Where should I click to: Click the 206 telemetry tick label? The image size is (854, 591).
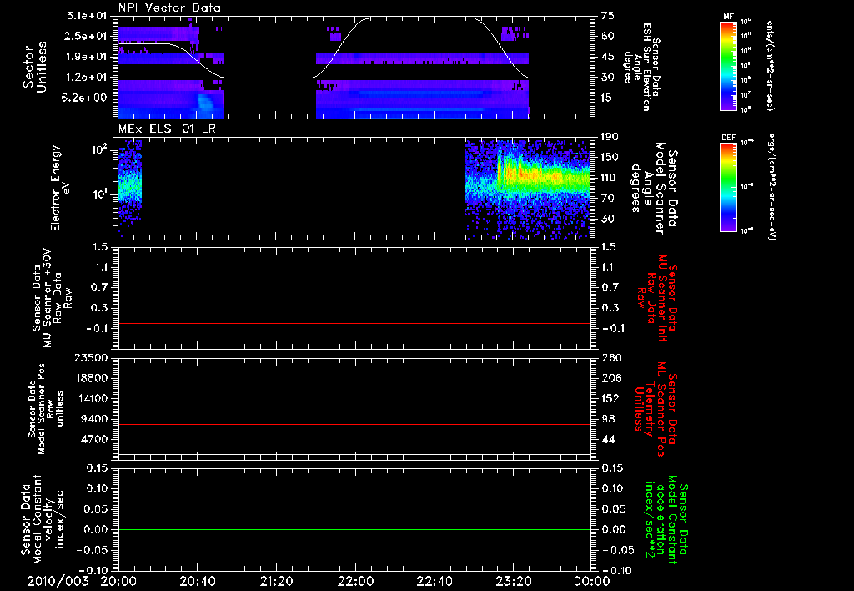(610, 378)
